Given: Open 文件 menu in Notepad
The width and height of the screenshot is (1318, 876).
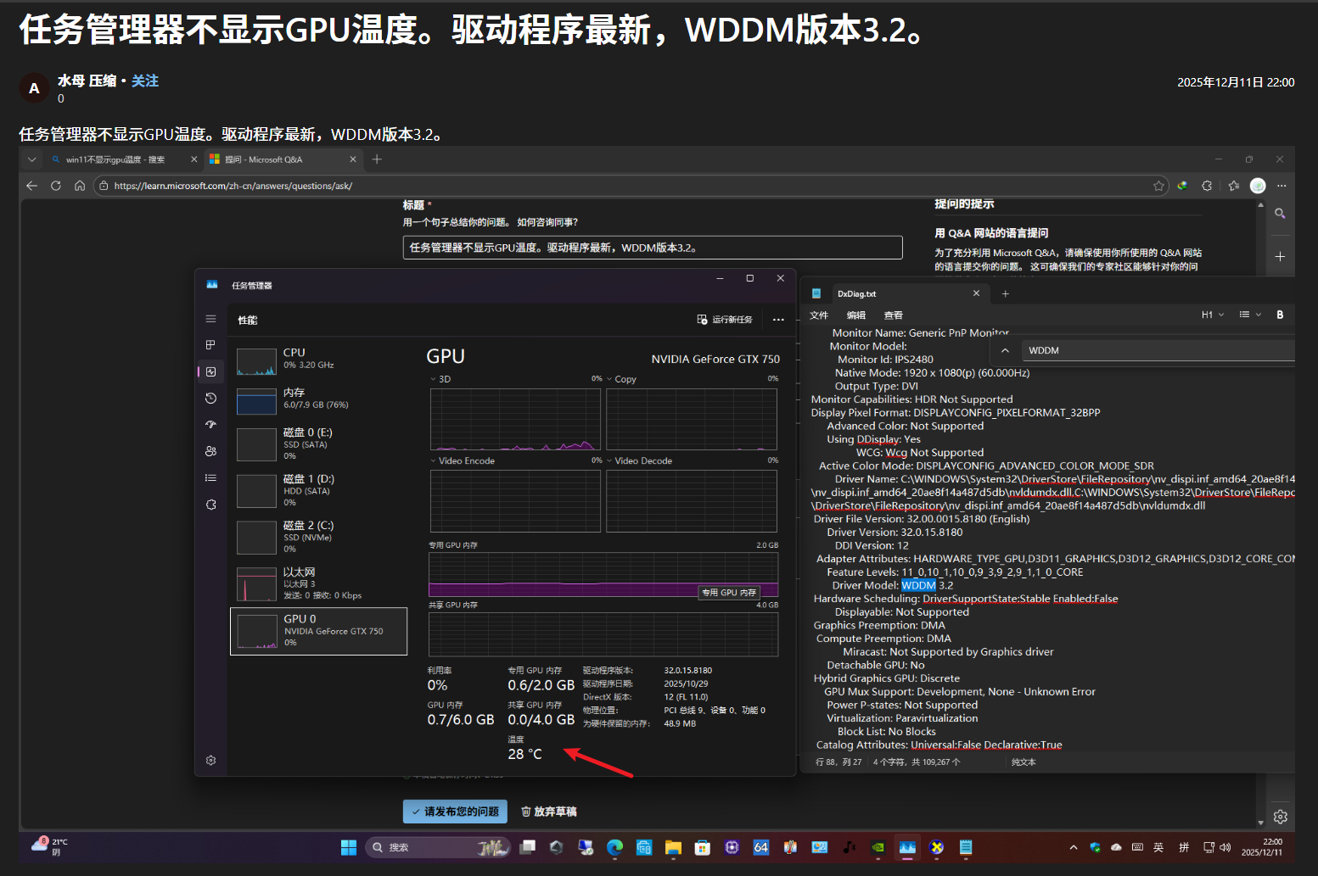Looking at the screenshot, I should pyautogui.click(x=819, y=315).
